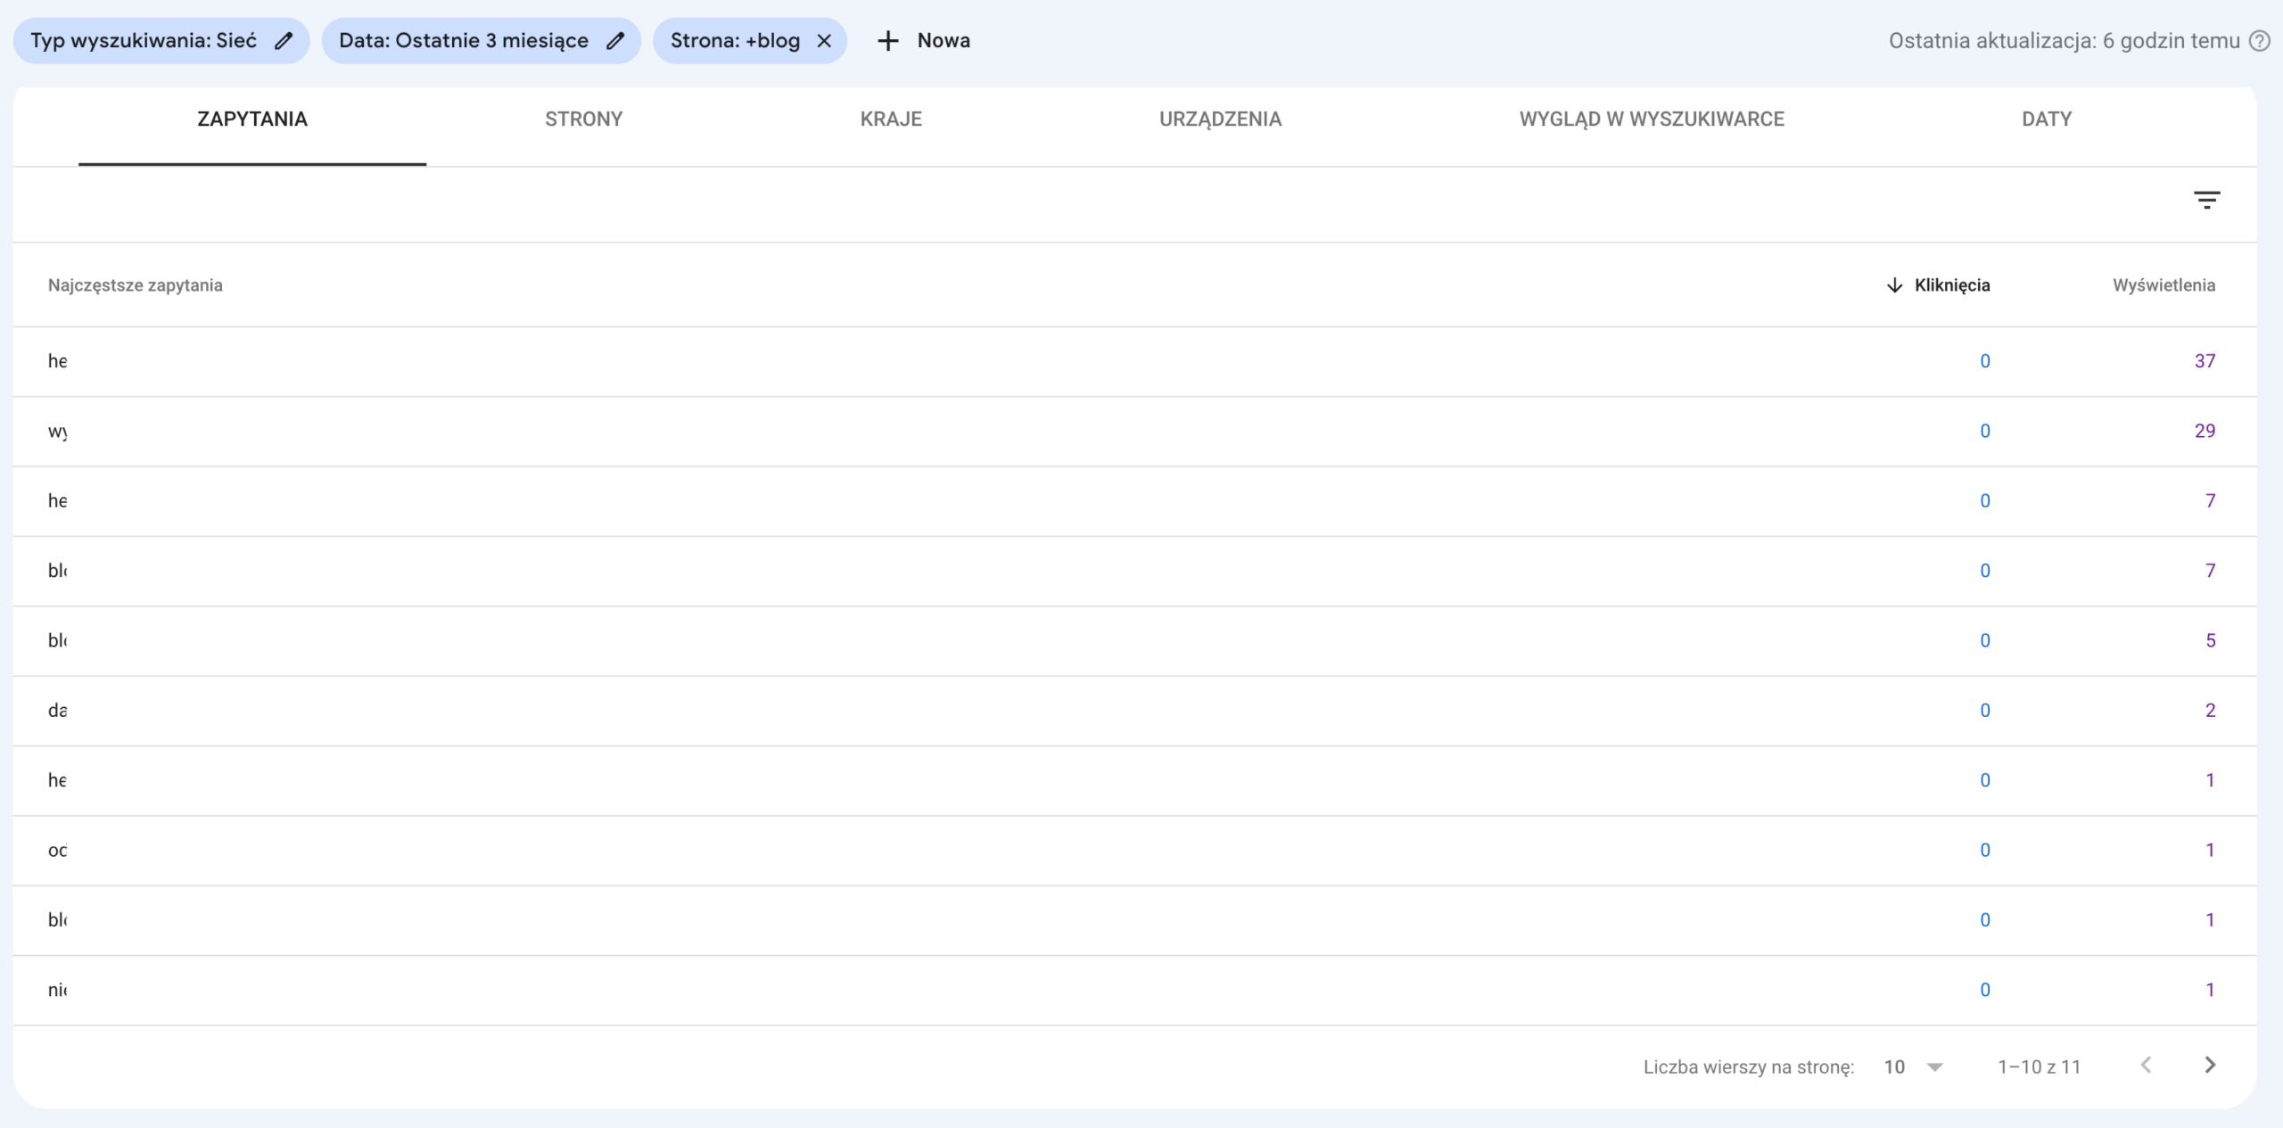Edit the date range filter pencil icon
2283x1128 pixels.
point(615,41)
